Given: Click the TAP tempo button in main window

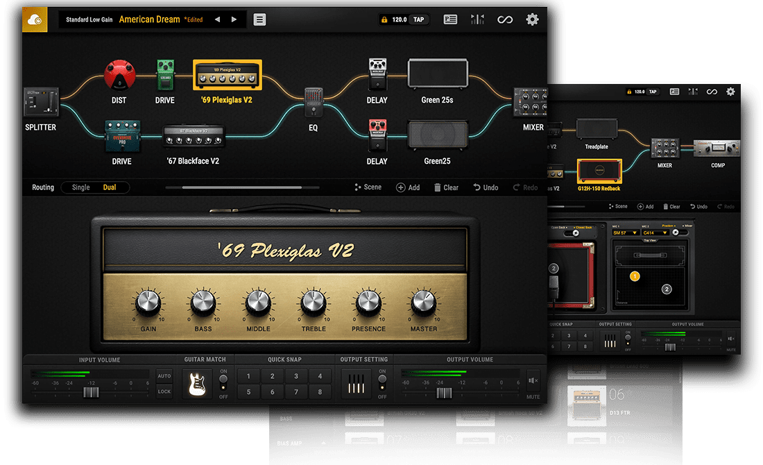Looking at the screenshot, I should pos(418,20).
